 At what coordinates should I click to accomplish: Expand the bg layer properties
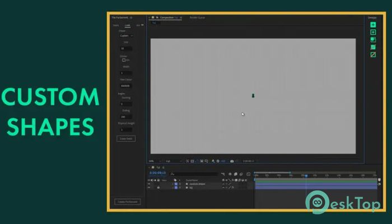click(x=172, y=188)
